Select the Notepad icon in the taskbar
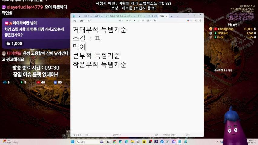This screenshot has width=258, height=145. pyautogui.click(x=180, y=142)
